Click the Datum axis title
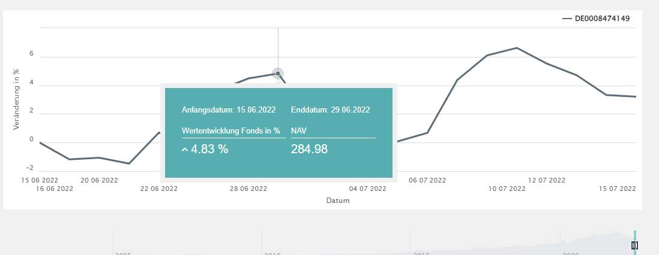Image resolution: width=659 pixels, height=255 pixels. (x=337, y=201)
